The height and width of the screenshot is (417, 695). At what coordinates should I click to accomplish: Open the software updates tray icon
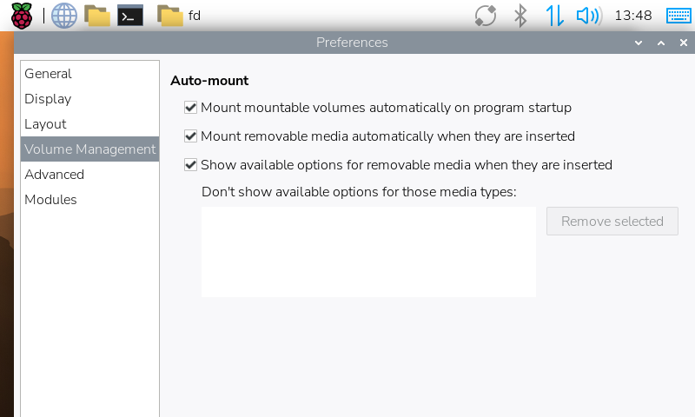point(486,16)
